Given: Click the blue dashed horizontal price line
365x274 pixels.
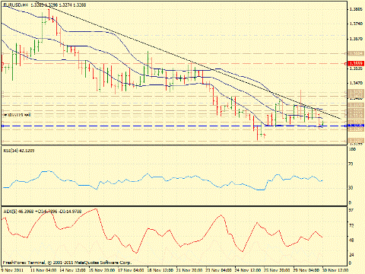Looking at the screenshot, I should pos(174,126).
